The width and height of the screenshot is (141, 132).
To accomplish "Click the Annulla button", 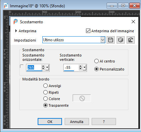I will click(77, 122).
